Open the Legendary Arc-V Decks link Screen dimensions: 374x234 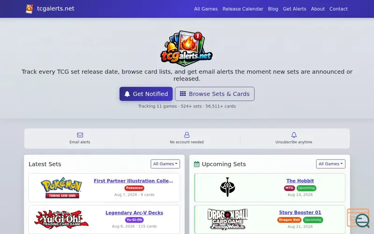(x=134, y=212)
